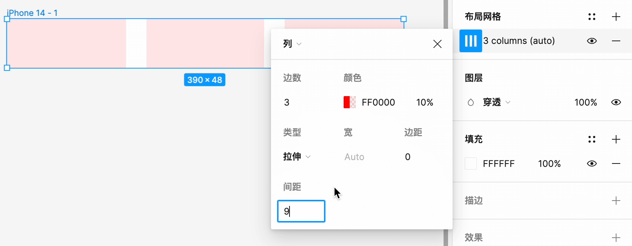
Task: Click the 图层 section header
Action: pos(474,78)
